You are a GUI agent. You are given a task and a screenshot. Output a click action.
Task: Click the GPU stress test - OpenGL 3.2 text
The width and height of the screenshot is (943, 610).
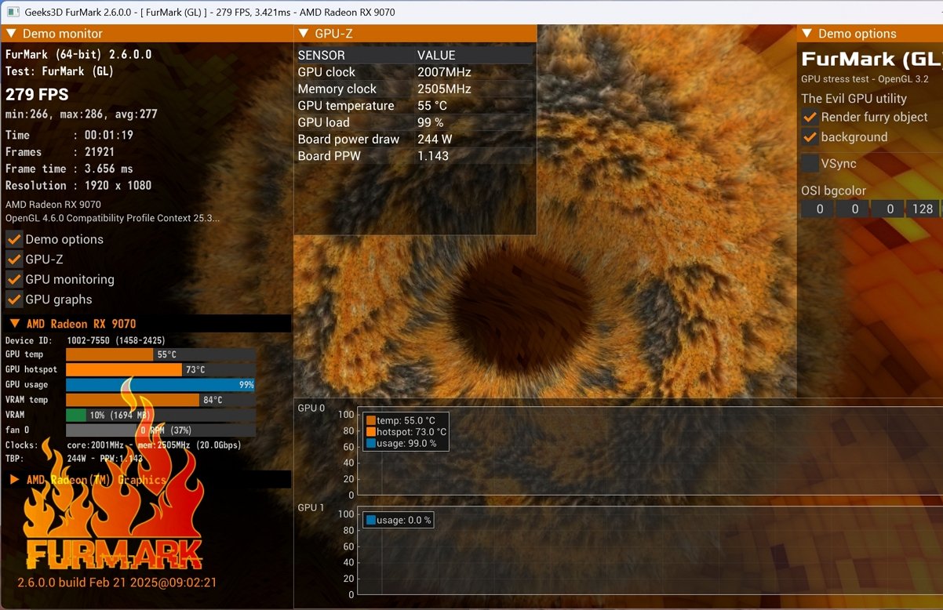865,79
